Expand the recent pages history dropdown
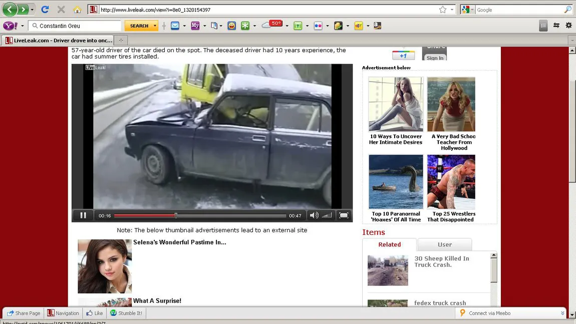Image resolution: width=576 pixels, height=324 pixels. [33, 10]
